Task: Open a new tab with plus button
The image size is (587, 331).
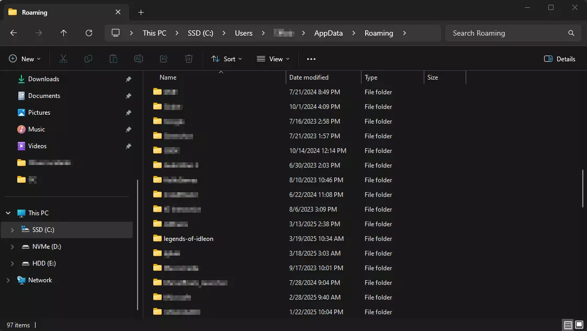Action: tap(141, 13)
